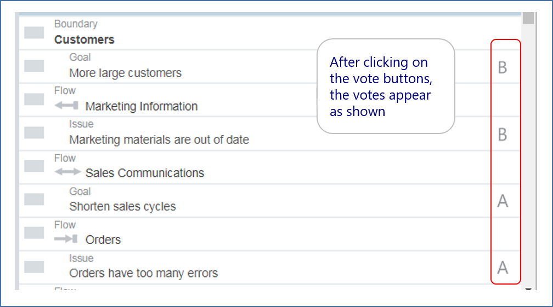
Task: Toggle B vote on More large customers
Action: tap(502, 67)
